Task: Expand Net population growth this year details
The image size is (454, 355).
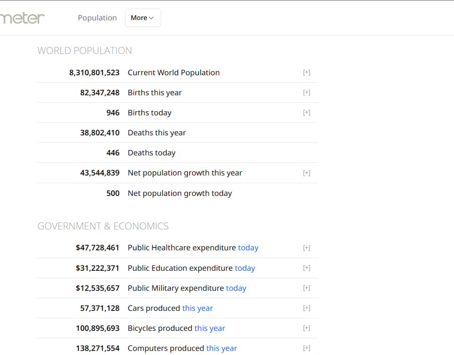Action: point(306,173)
